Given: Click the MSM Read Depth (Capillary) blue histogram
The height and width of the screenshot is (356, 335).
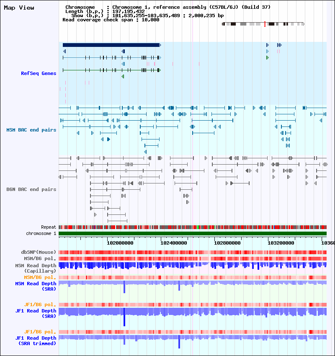Looking at the screenshot, I should point(193,266).
